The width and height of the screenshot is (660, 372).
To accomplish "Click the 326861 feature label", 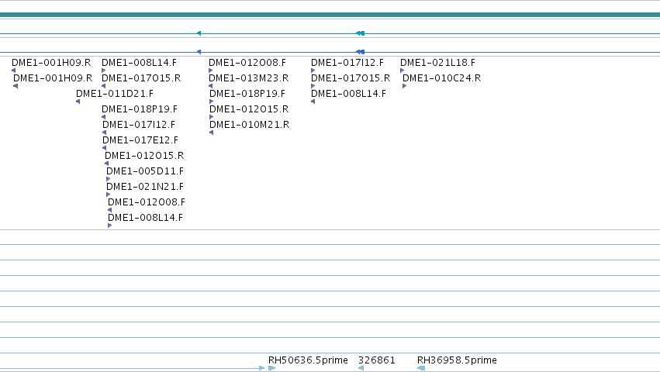I will (x=377, y=360).
